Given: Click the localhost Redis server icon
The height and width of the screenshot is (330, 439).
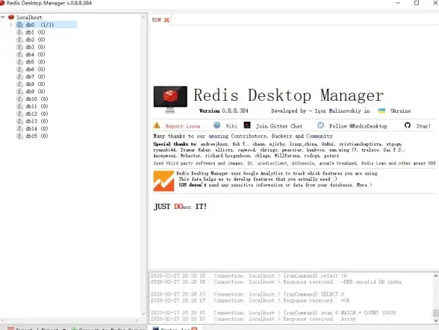Looking at the screenshot, I should pos(11,17).
